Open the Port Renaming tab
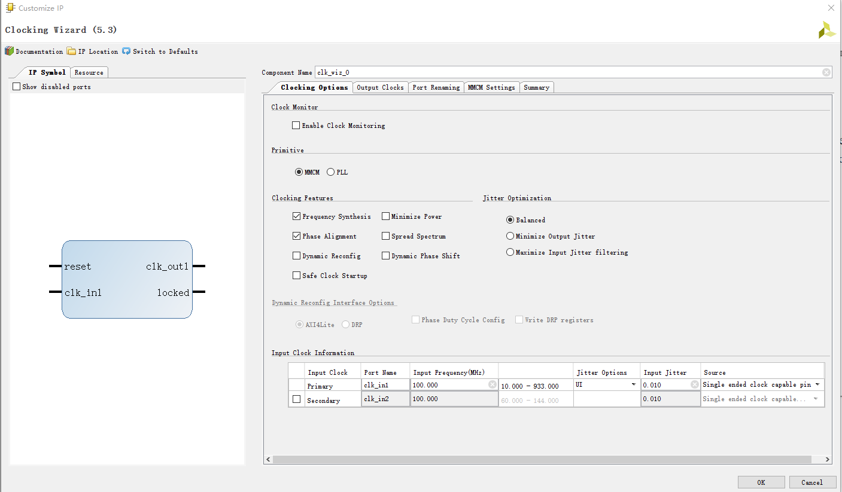This screenshot has width=842, height=492. [x=436, y=87]
